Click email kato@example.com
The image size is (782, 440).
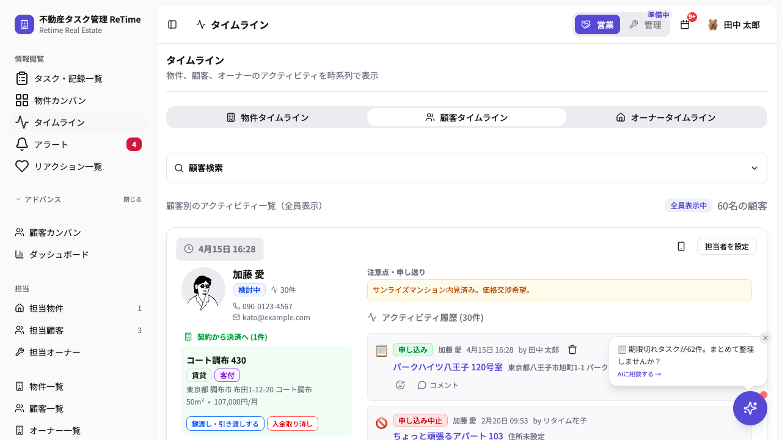click(x=276, y=318)
